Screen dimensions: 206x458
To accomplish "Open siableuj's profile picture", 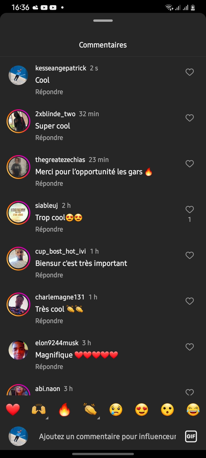I will pyautogui.click(x=18, y=213).
